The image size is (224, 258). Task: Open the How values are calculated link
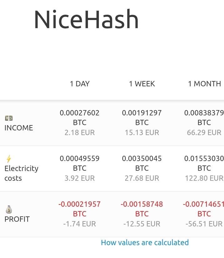pos(145,243)
